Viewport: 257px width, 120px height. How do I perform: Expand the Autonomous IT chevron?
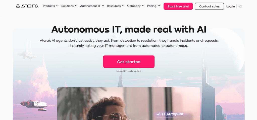point(103,6)
